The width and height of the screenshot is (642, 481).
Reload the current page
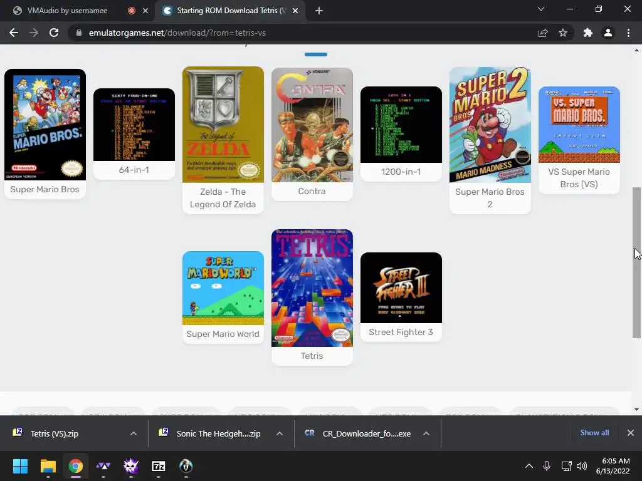click(x=54, y=33)
